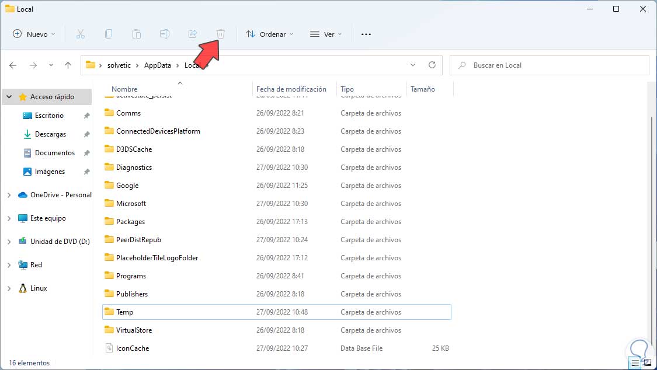Sort by Tipo column header
The height and width of the screenshot is (370, 657).
pyautogui.click(x=347, y=89)
